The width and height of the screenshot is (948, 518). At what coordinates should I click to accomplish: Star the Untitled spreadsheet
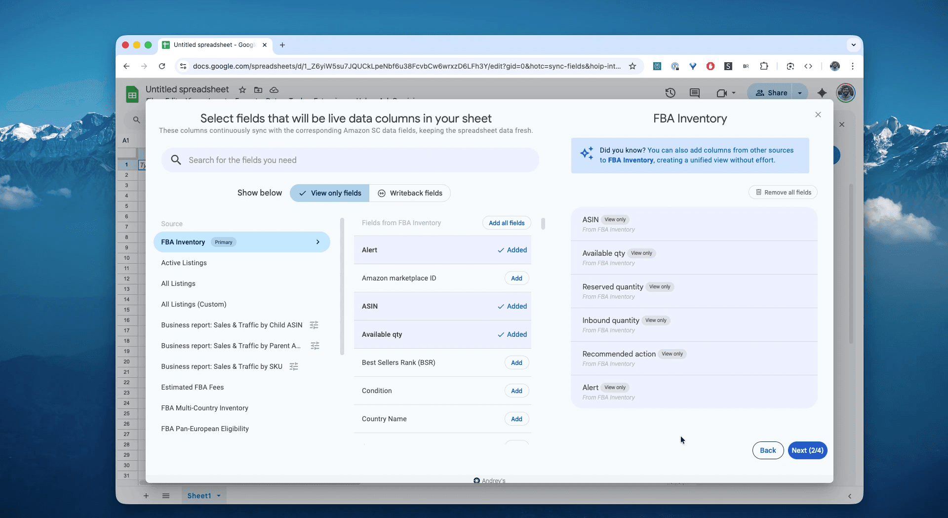coord(242,90)
